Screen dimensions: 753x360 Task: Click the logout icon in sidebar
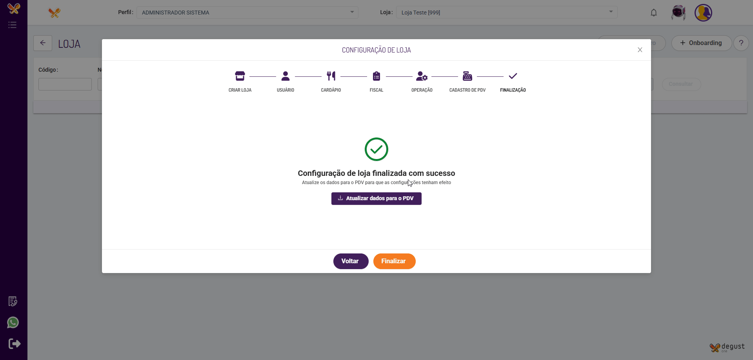[x=15, y=344]
